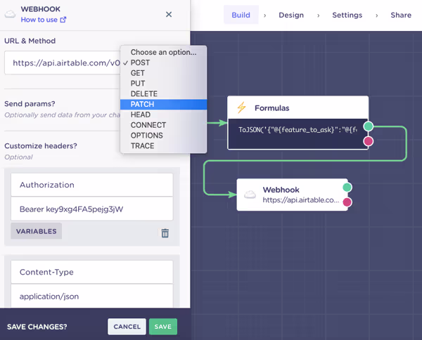Click the green output connector on Formulas block

point(368,126)
